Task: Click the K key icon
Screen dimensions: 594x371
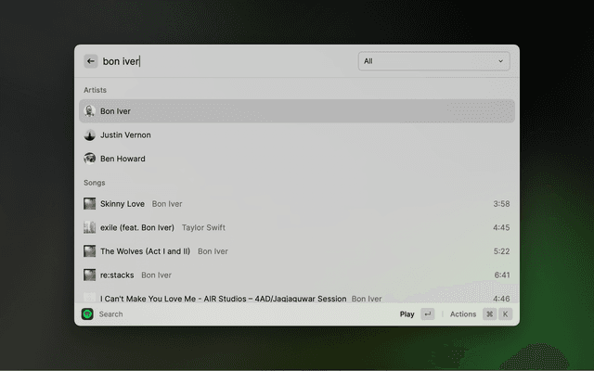Action: pos(505,314)
